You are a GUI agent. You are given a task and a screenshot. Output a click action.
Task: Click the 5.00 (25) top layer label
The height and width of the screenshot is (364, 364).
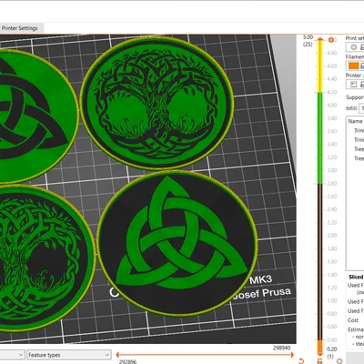click(x=308, y=41)
